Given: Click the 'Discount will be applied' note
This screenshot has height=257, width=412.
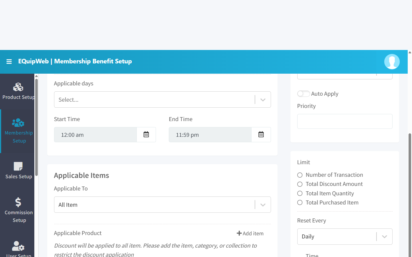Looking at the screenshot, I should [155, 250].
